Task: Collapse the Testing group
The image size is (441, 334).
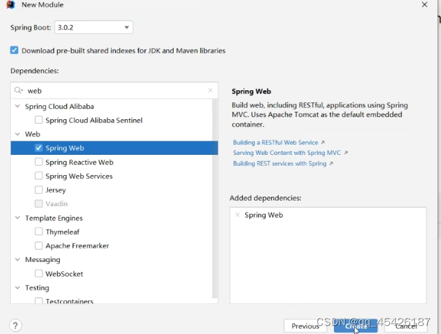Action: tap(18, 288)
